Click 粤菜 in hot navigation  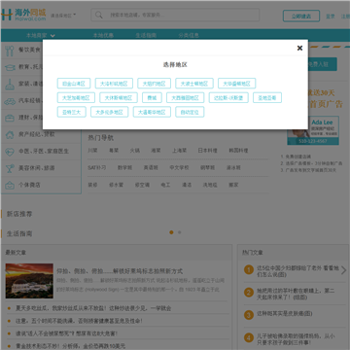pyautogui.click(x=114, y=151)
